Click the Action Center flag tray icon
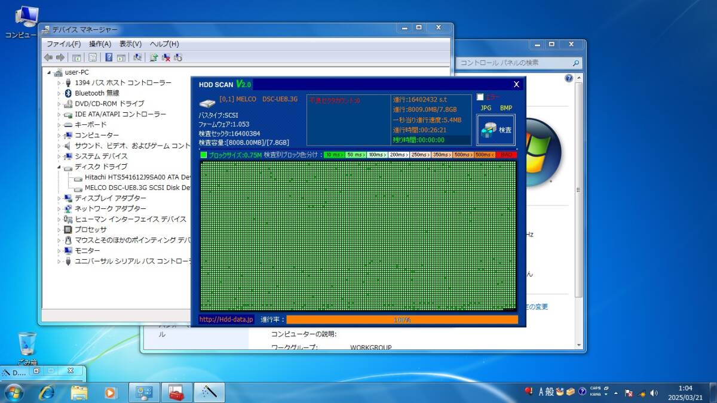 tap(629, 393)
